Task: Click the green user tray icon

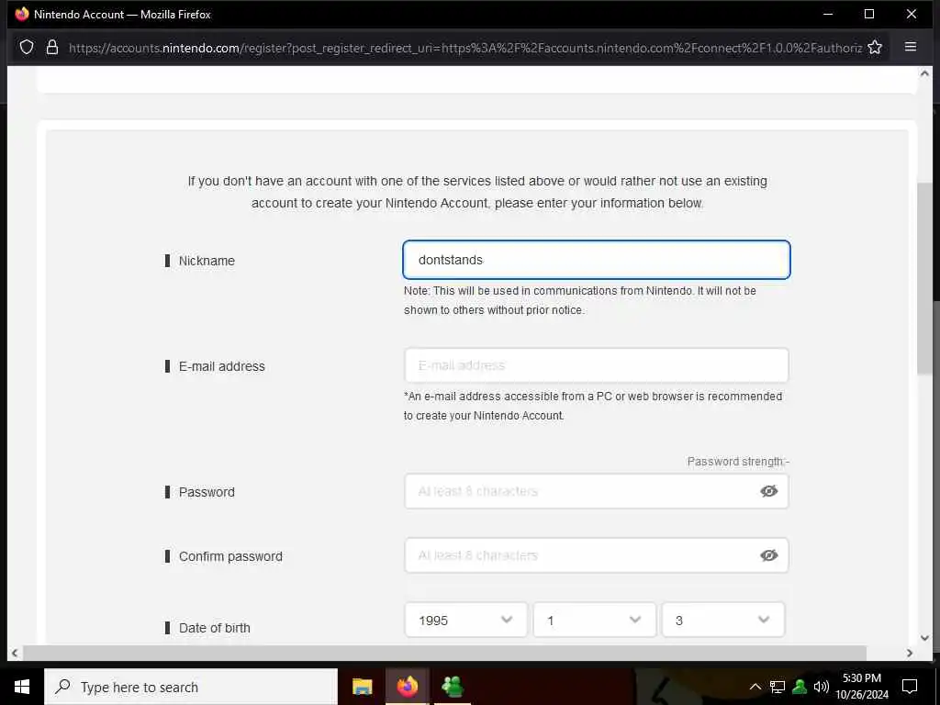Action: [800, 687]
